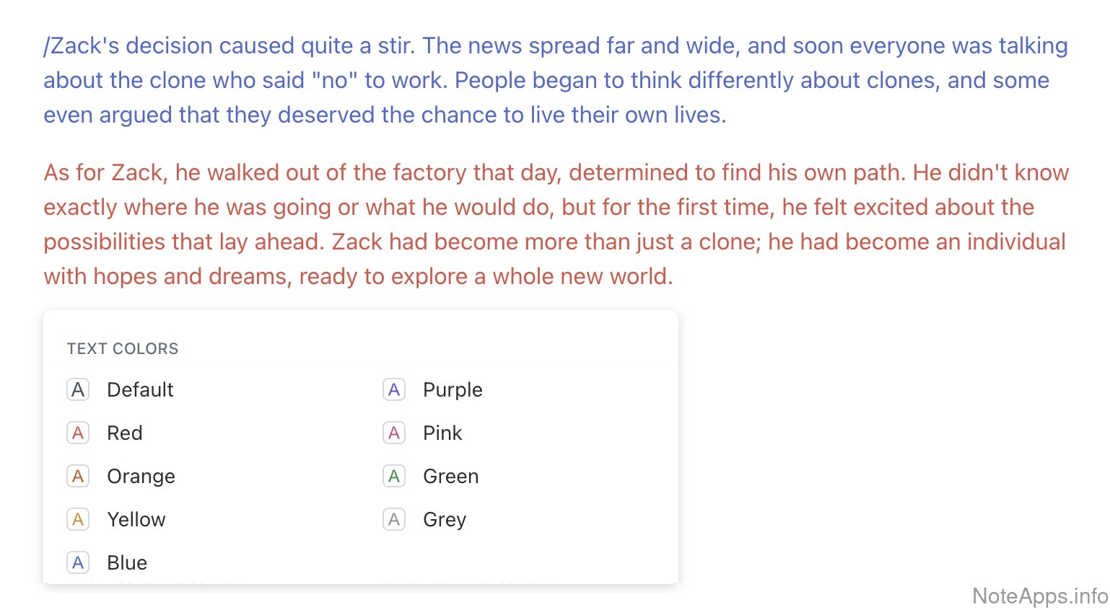Select the Orange 'A' color icon
This screenshot has height=610, width=1110.
coord(78,477)
